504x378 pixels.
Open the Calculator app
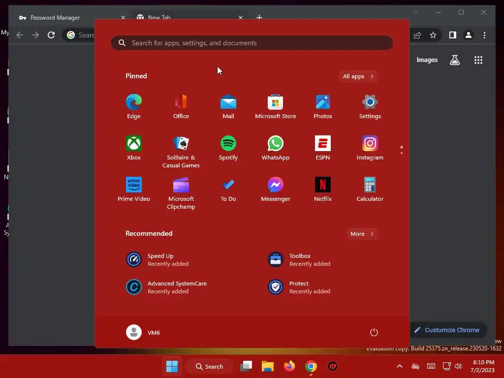370,189
